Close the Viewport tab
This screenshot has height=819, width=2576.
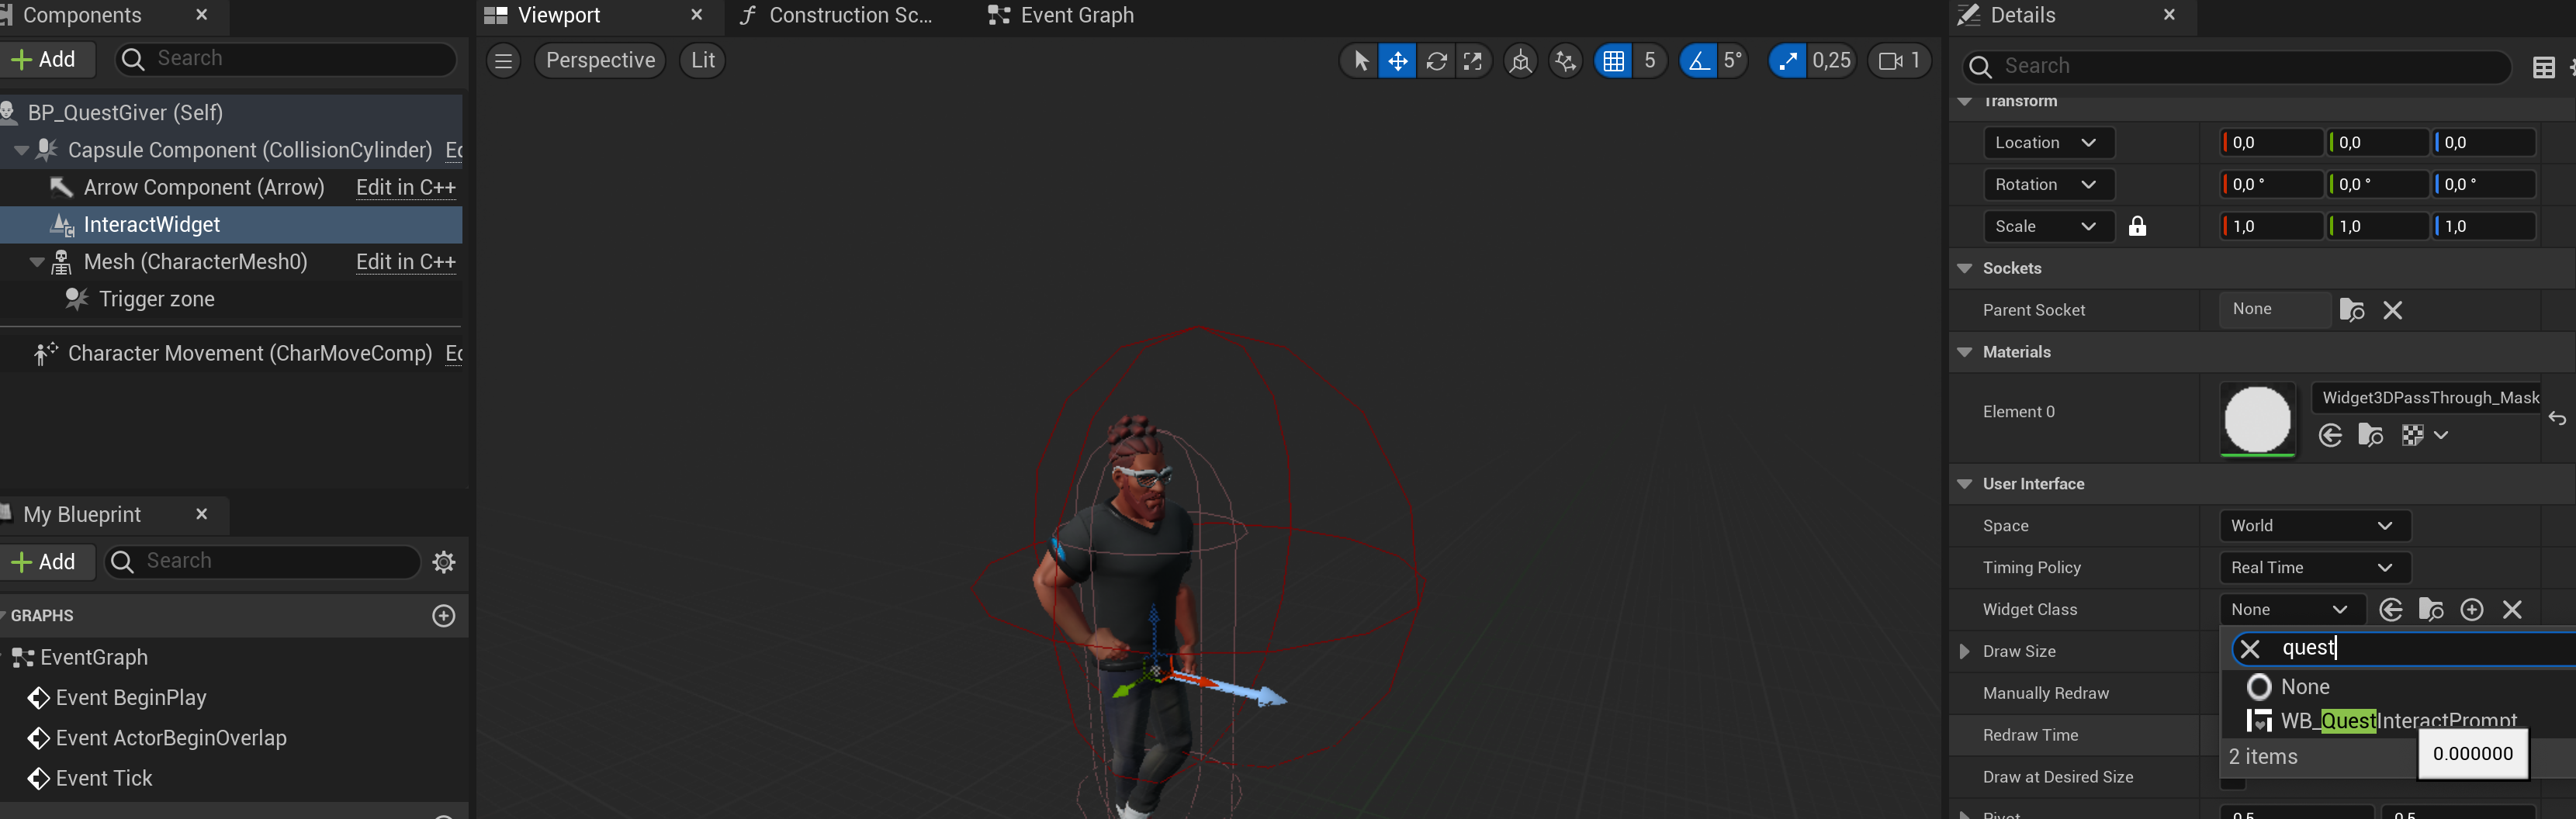697,15
